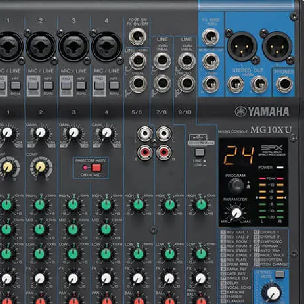Click the channel 7/8 red RCA R jack
The width and height of the screenshot is (304, 304).
164,153
